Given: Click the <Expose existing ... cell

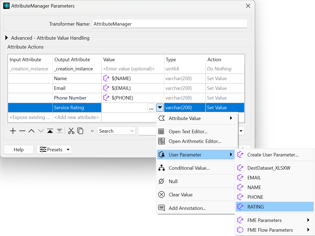Looking at the screenshot, I should [x=30, y=117].
